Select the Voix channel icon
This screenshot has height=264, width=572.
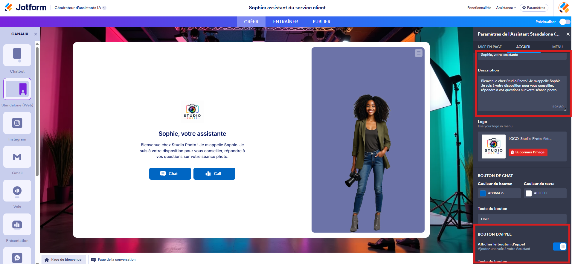[x=17, y=191]
